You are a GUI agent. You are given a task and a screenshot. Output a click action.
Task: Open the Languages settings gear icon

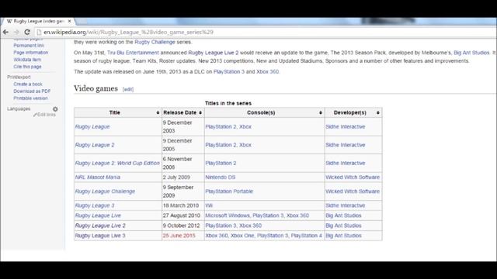click(x=55, y=109)
